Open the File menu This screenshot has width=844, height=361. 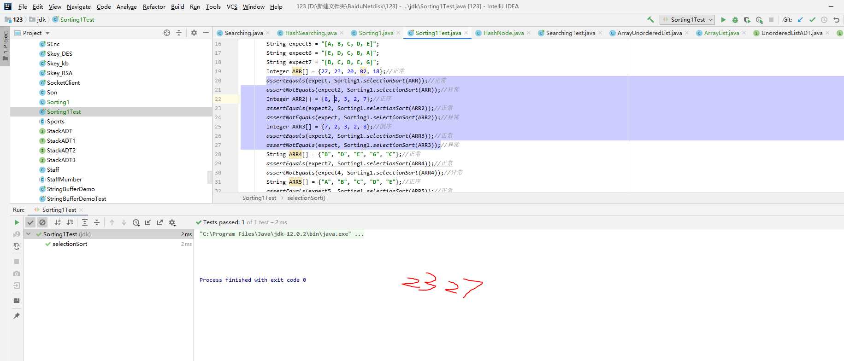[x=23, y=6]
